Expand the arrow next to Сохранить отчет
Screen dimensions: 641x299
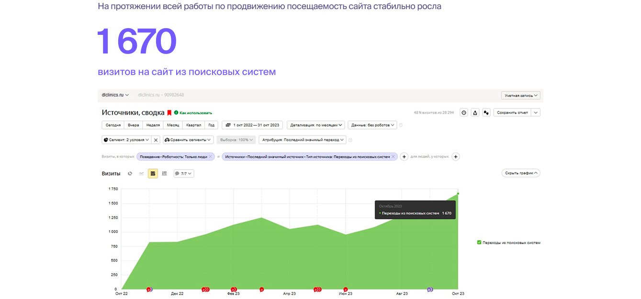pos(536,113)
